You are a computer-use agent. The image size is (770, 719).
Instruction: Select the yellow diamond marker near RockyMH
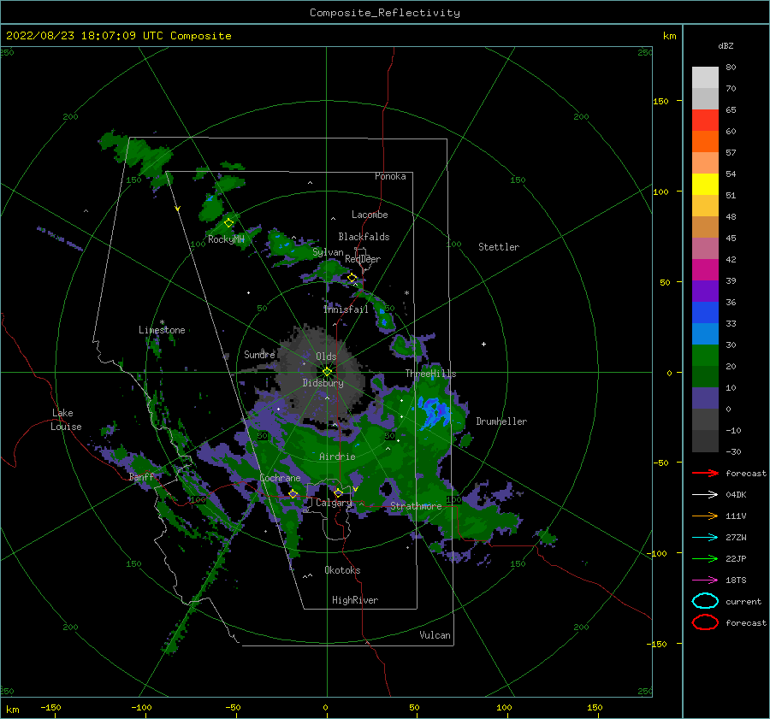(228, 223)
